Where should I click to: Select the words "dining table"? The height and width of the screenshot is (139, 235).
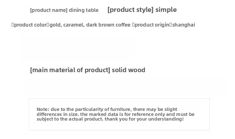(x=84, y=10)
